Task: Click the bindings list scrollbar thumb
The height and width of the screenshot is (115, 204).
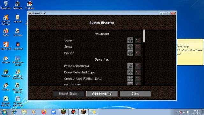Action: [x=144, y=36]
